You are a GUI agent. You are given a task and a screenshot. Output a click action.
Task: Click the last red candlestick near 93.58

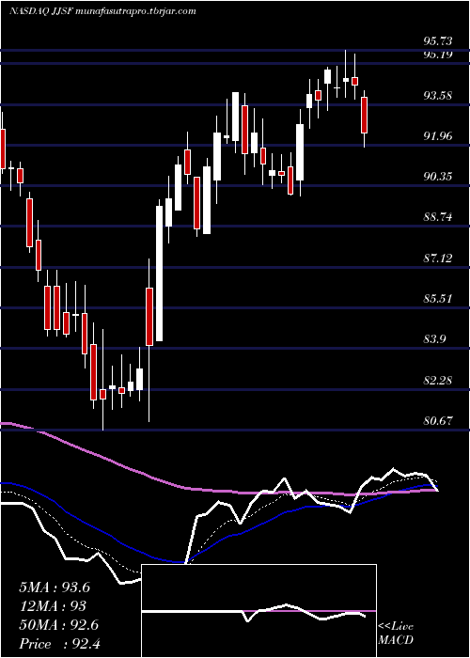[365, 115]
